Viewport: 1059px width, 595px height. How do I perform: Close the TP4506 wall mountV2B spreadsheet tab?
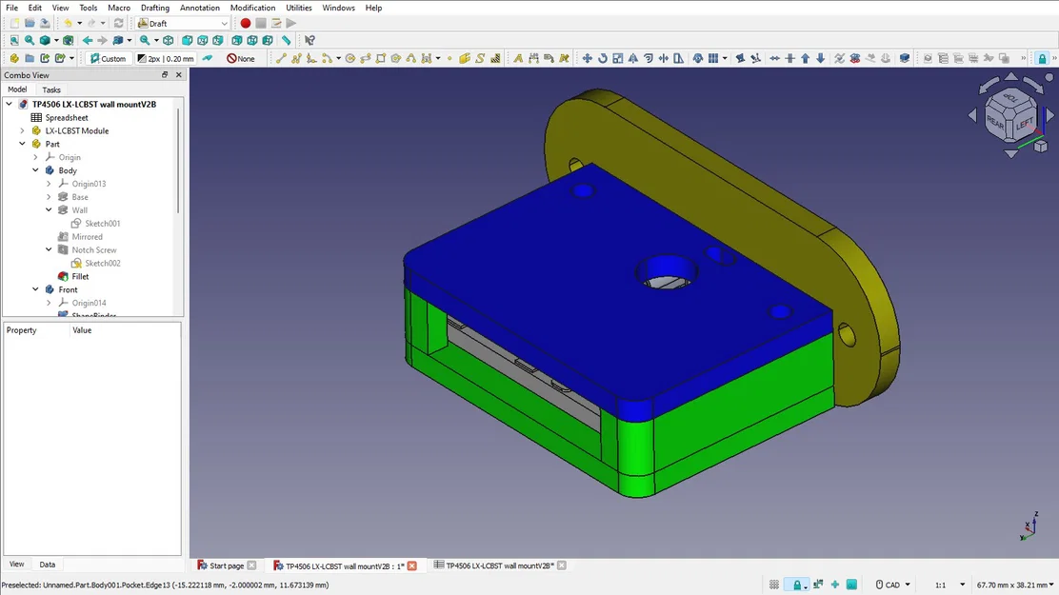[x=561, y=565]
